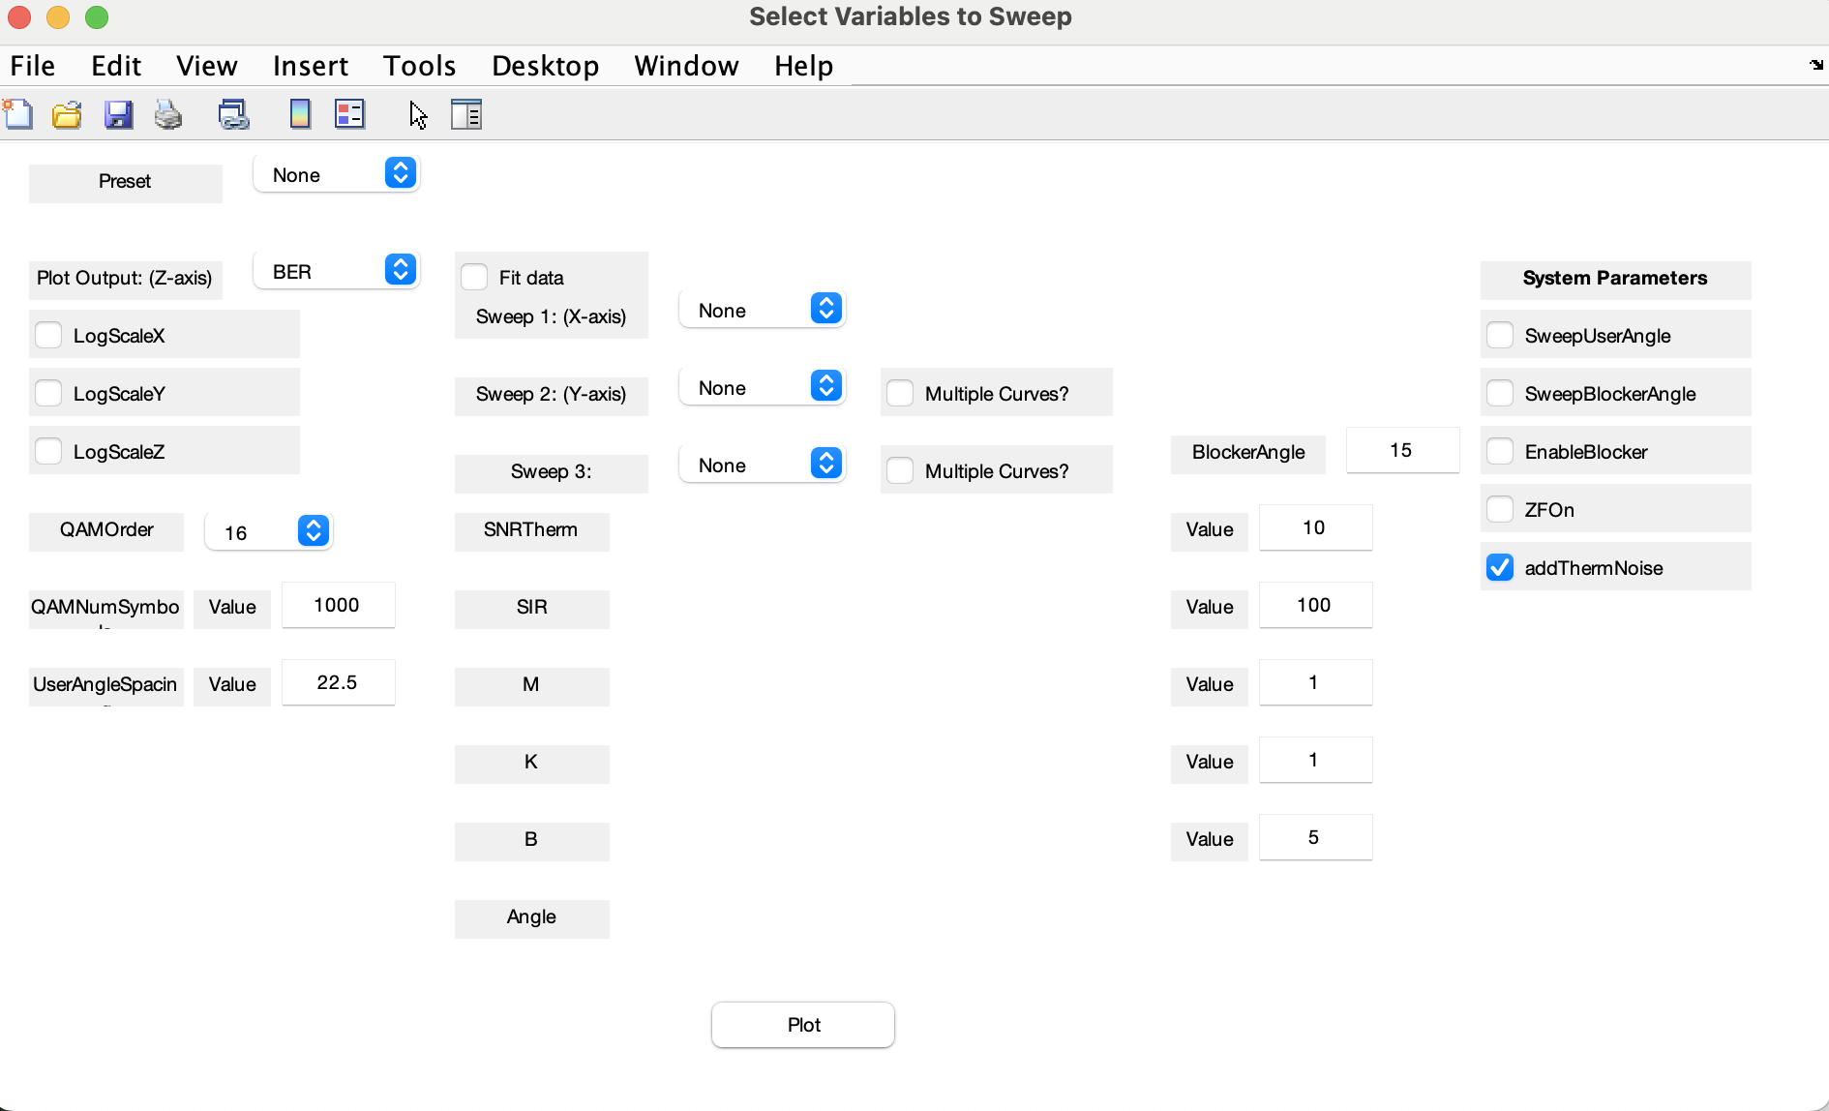This screenshot has height=1111, width=1829.
Task: Click the QAMNumSymbols value field showing 1000
Action: pyautogui.click(x=338, y=605)
